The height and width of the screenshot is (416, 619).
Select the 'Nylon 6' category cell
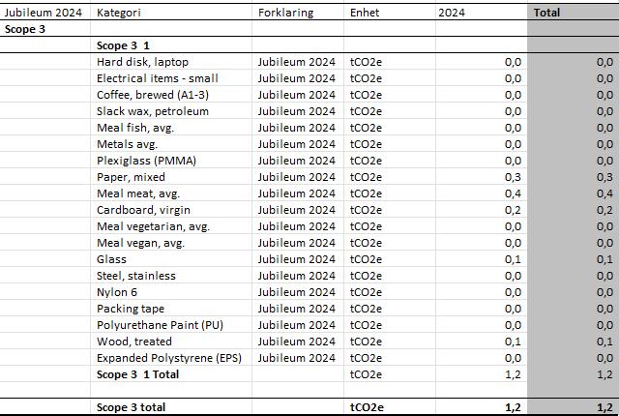coord(117,292)
